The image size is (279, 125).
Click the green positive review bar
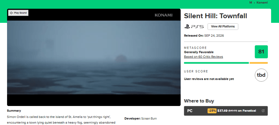[x=216, y=63]
